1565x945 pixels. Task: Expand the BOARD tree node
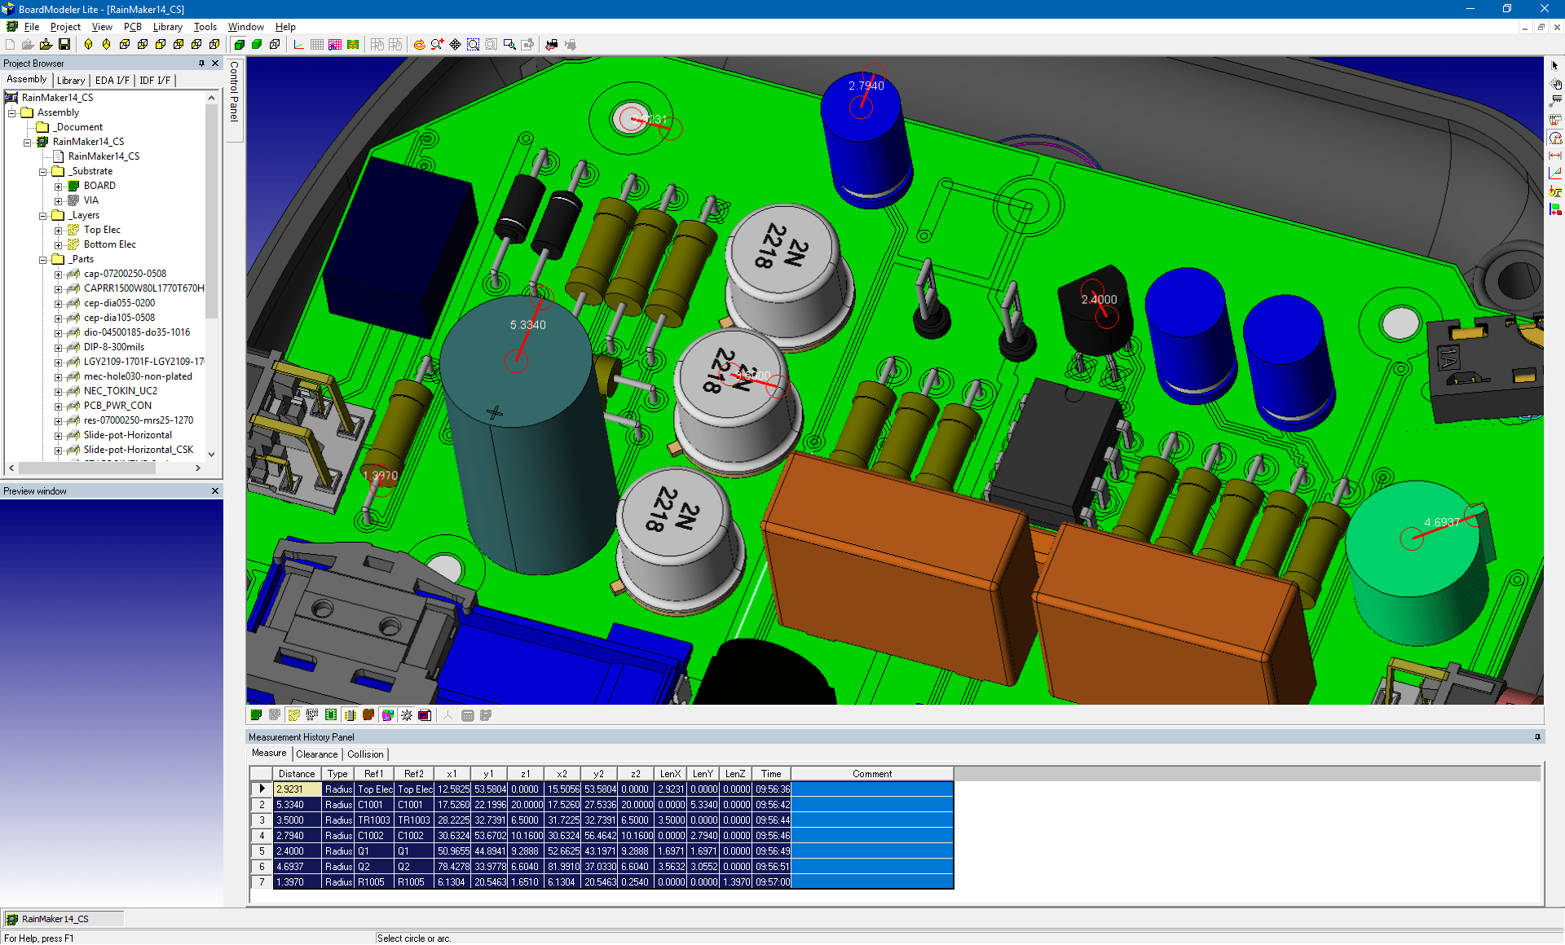(58, 186)
